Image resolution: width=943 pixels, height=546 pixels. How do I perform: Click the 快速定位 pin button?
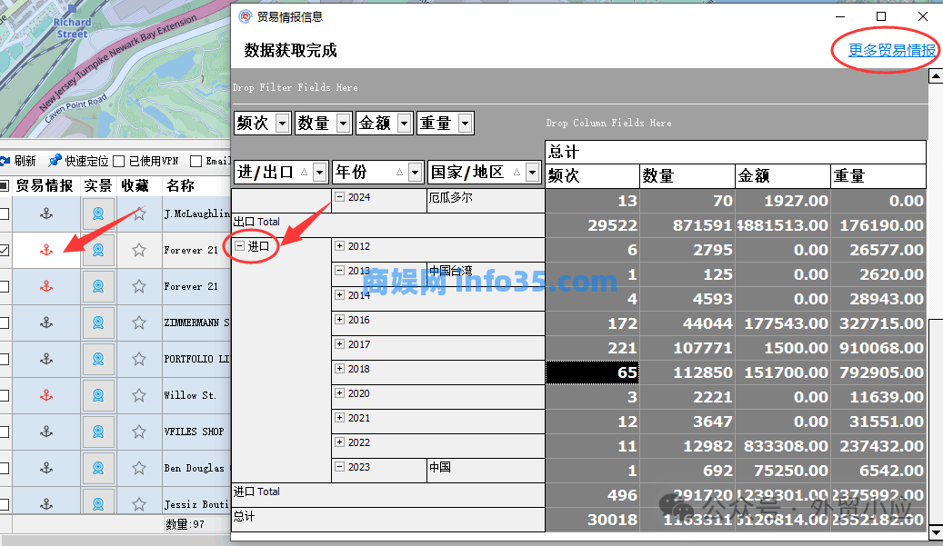(79, 161)
